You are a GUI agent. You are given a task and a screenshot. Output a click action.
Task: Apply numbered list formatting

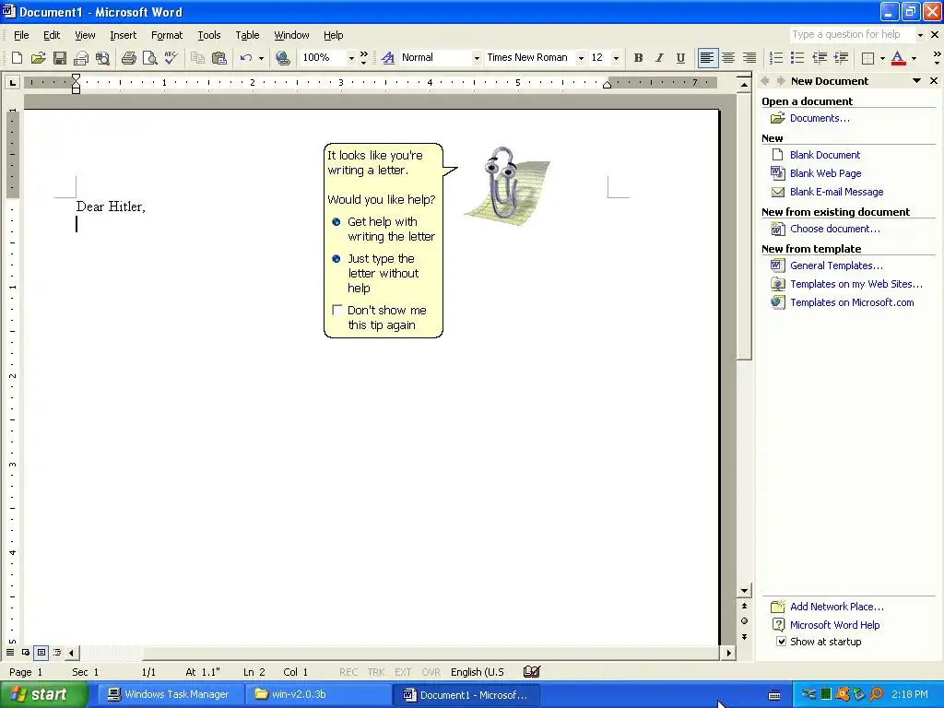pos(776,58)
